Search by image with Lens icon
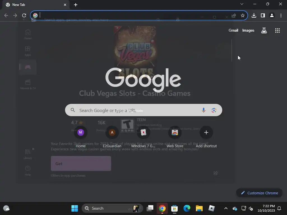The height and width of the screenshot is (215, 287). (x=214, y=110)
